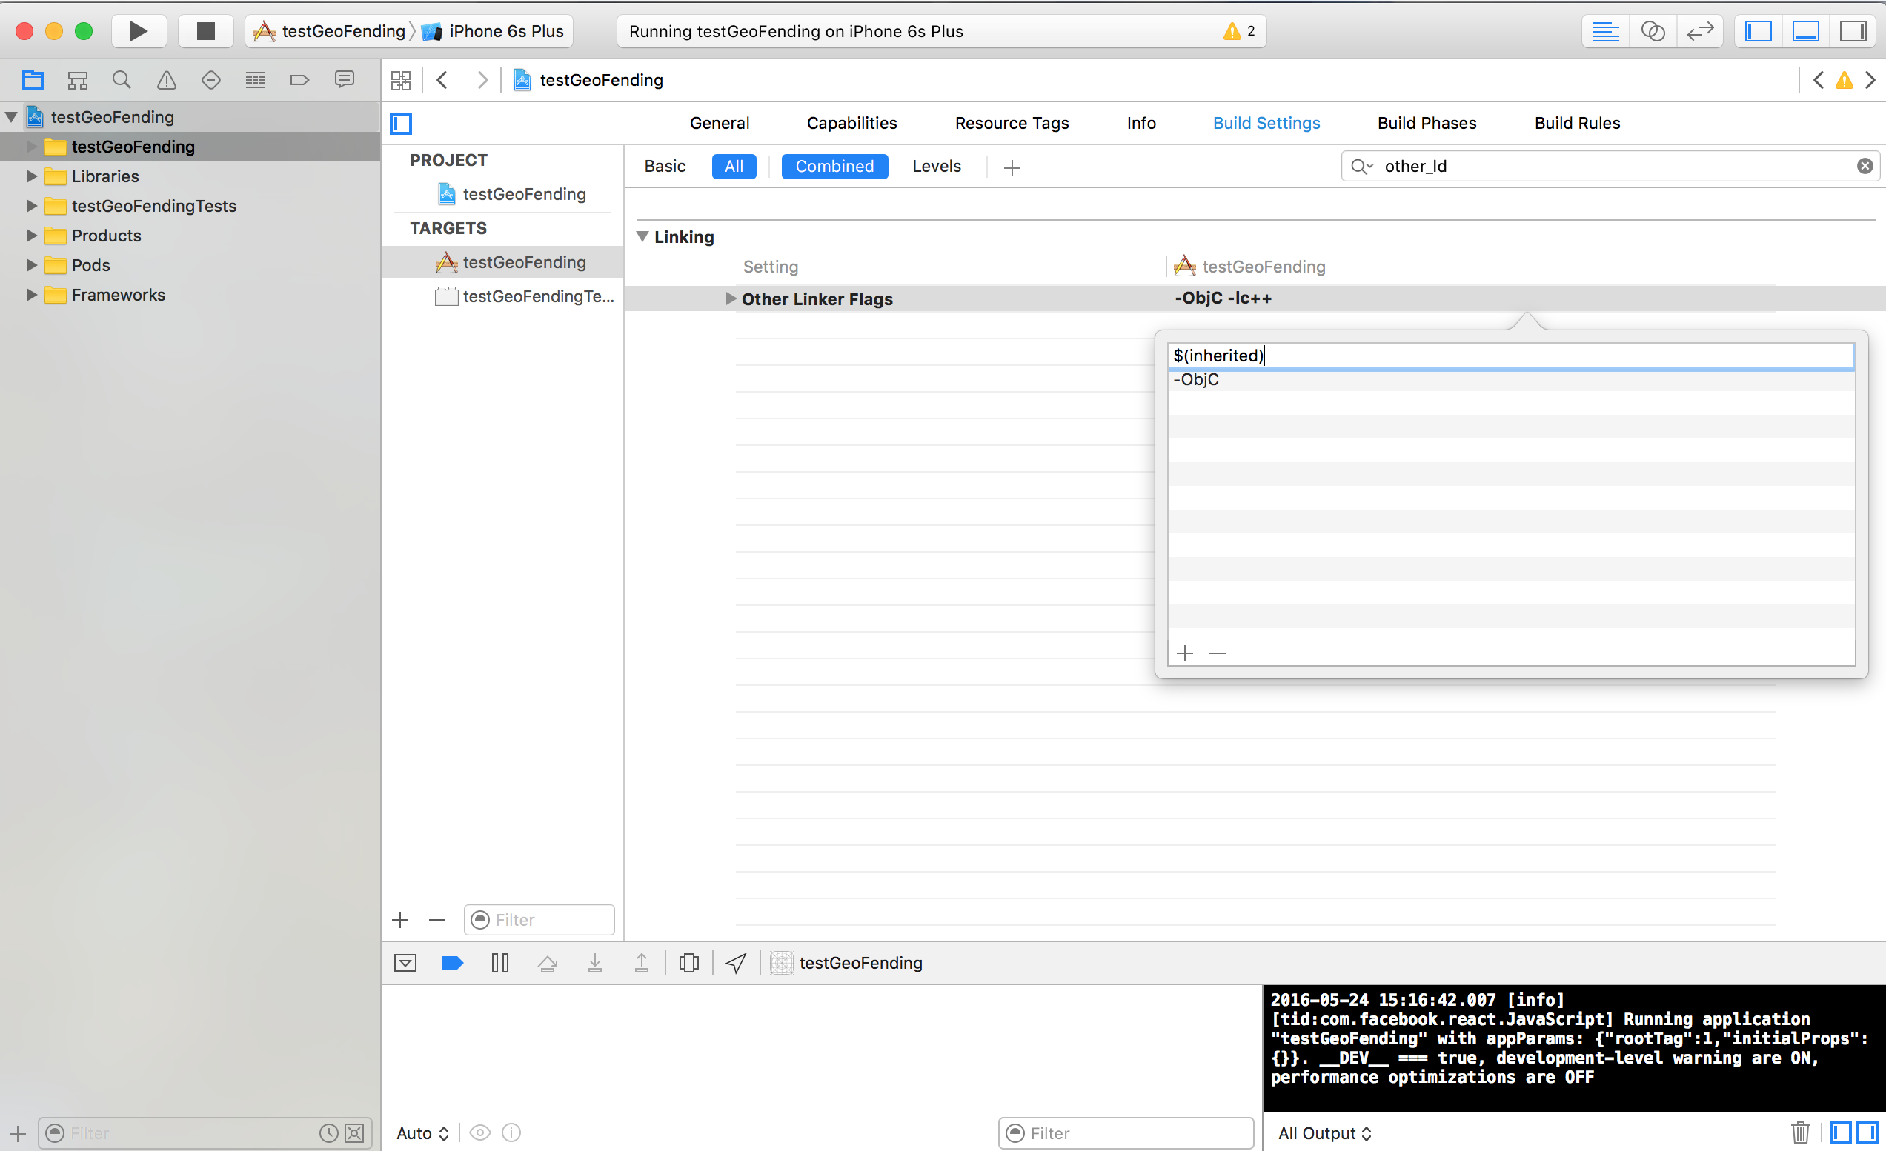Clear the console with trash icon
Screen dimensions: 1886x1151
(1800, 1132)
